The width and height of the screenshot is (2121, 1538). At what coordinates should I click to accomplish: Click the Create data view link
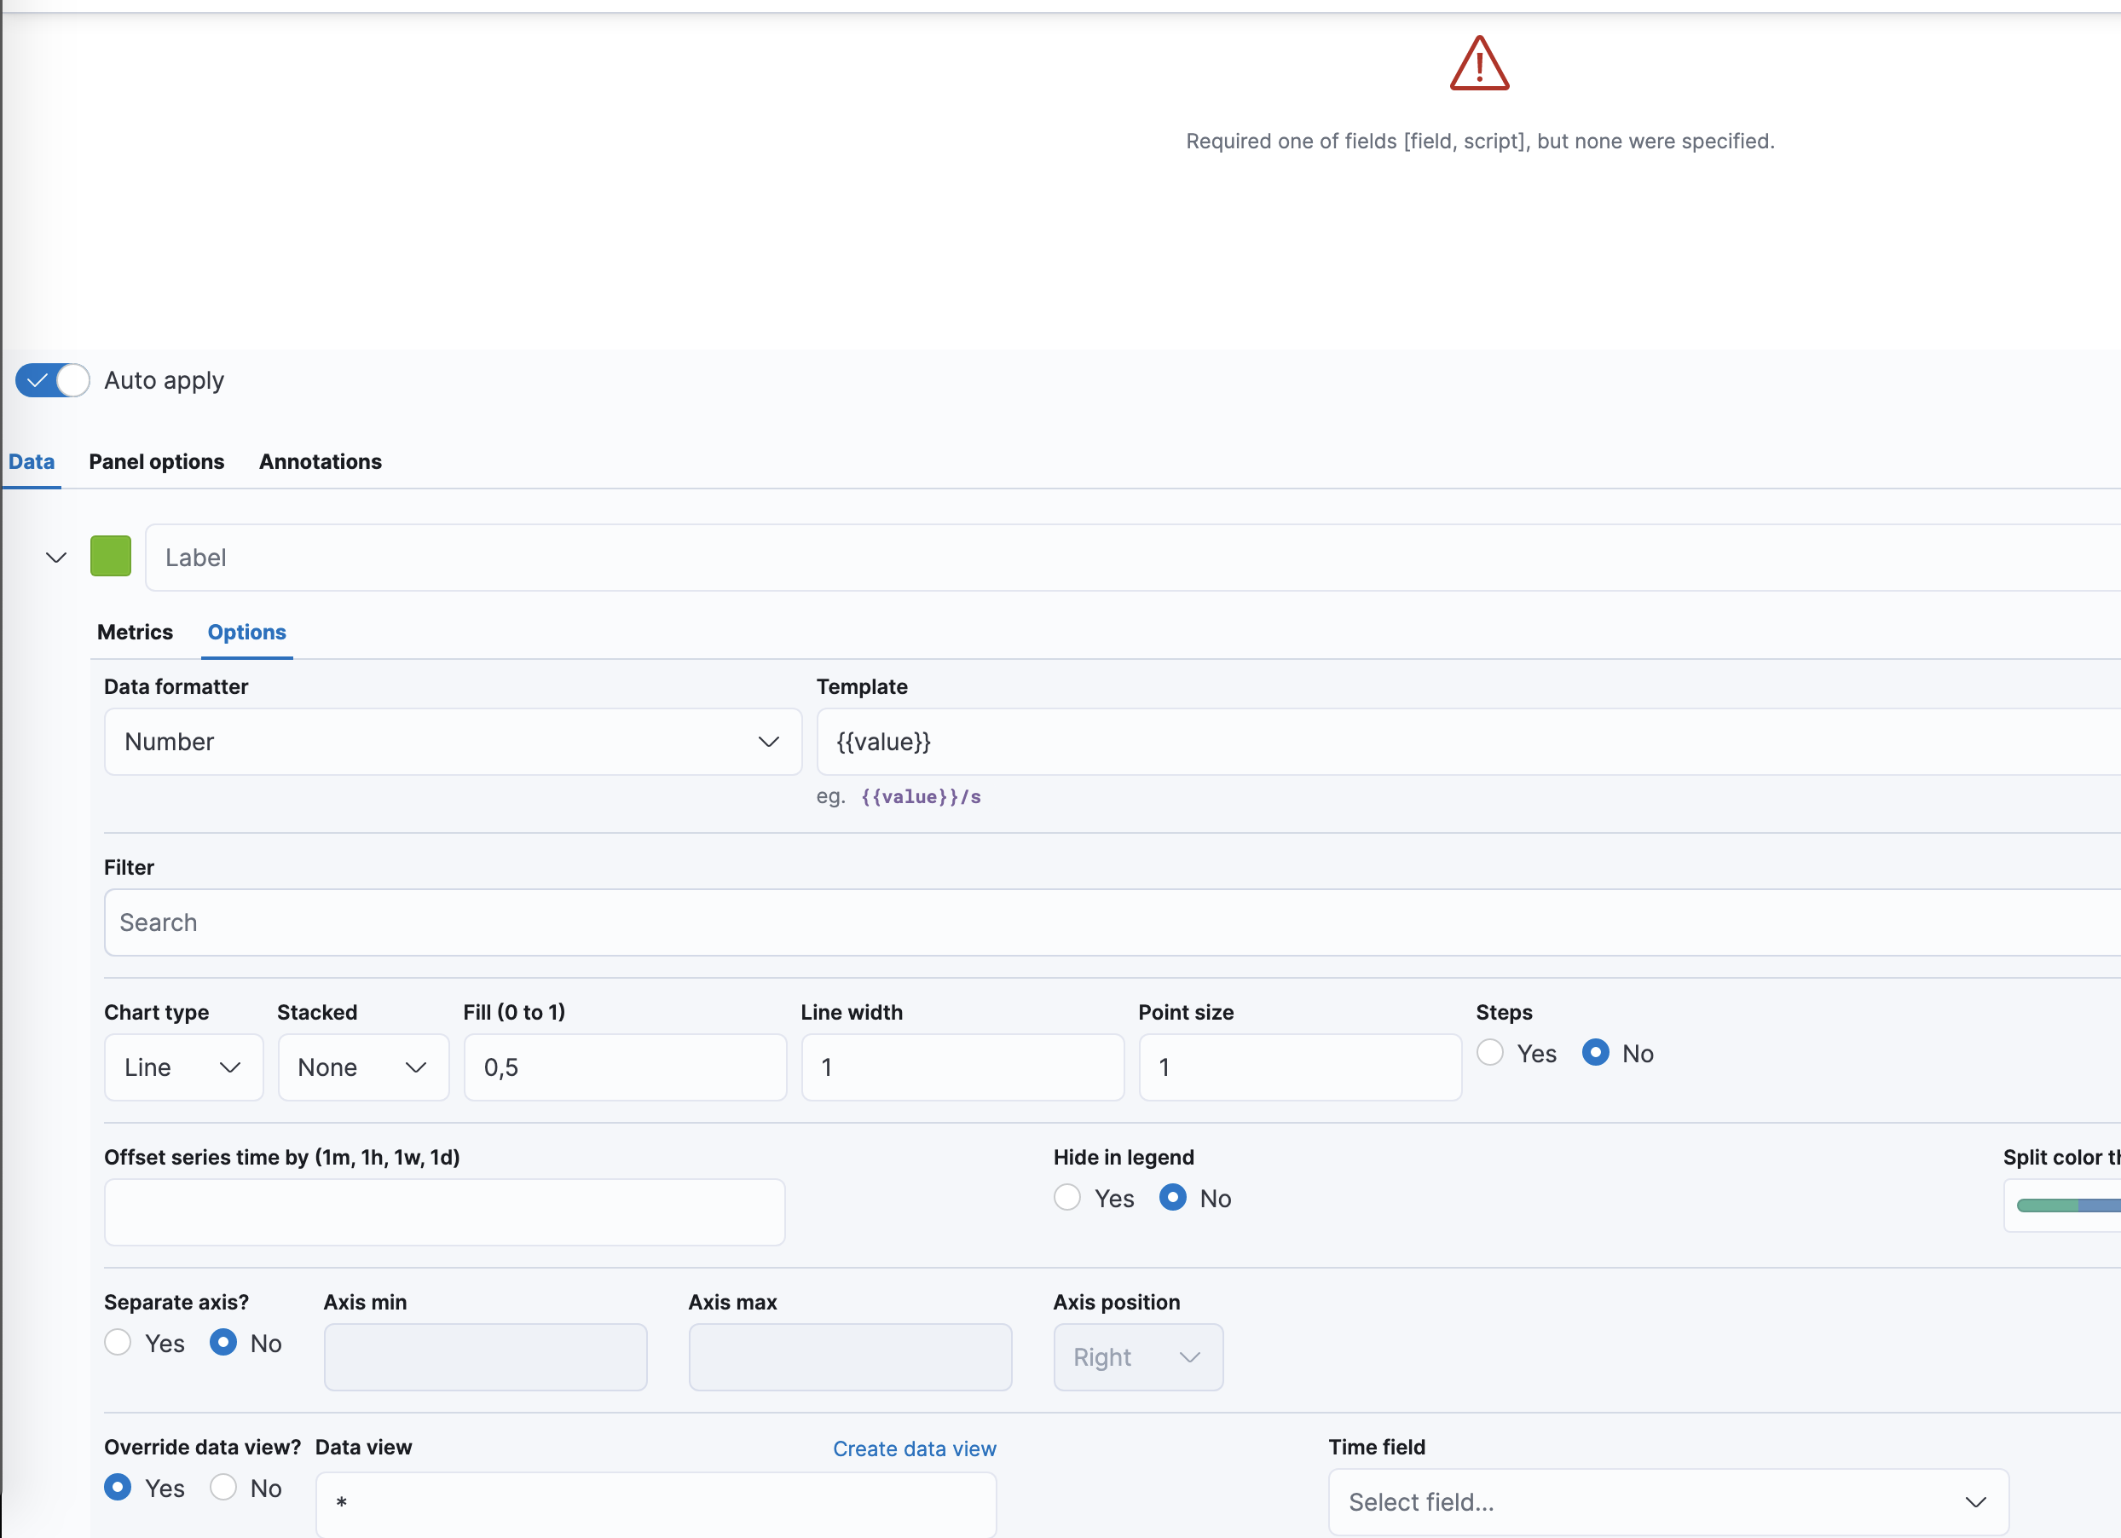tap(914, 1449)
